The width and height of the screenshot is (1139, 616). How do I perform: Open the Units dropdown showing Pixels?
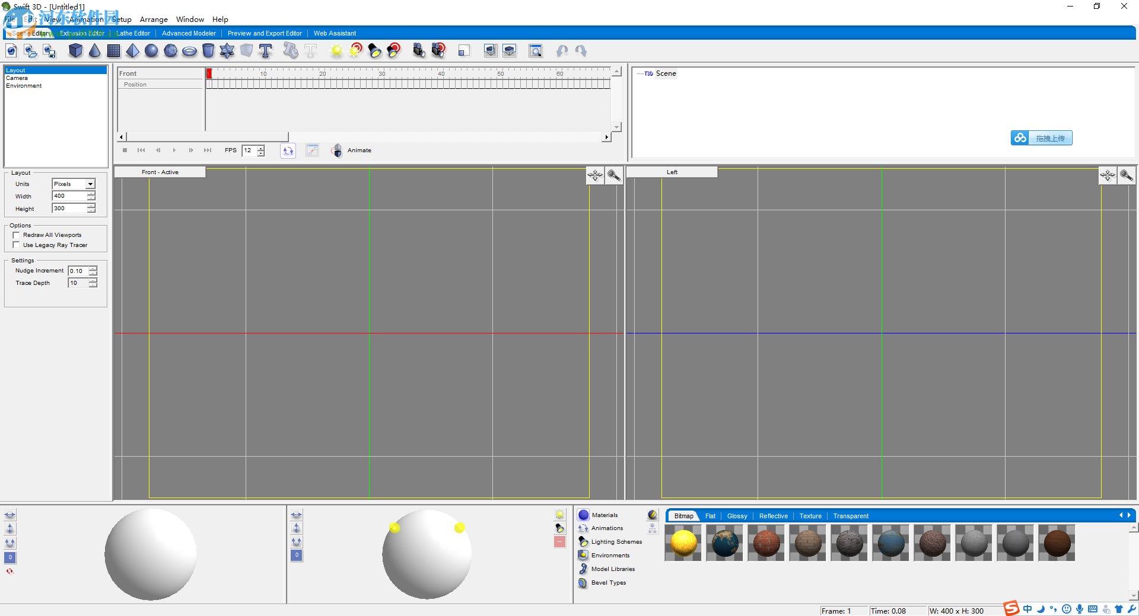[x=90, y=184]
